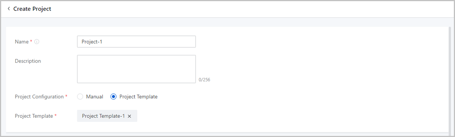Select the Project Template radio button
455x137 pixels.
pos(113,97)
